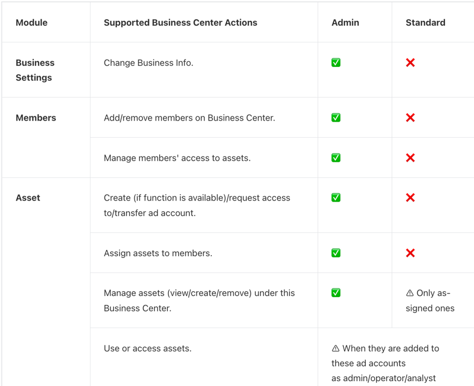474x386 pixels.
Task: Click green check for Add/remove members row
Action: point(336,117)
